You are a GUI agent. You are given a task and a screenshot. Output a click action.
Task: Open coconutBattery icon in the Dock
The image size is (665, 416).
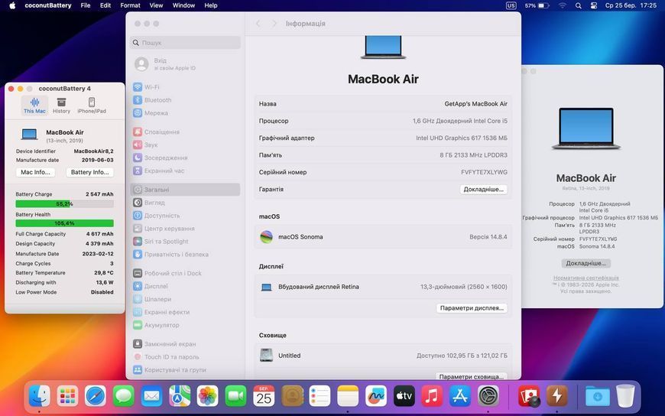point(557,396)
